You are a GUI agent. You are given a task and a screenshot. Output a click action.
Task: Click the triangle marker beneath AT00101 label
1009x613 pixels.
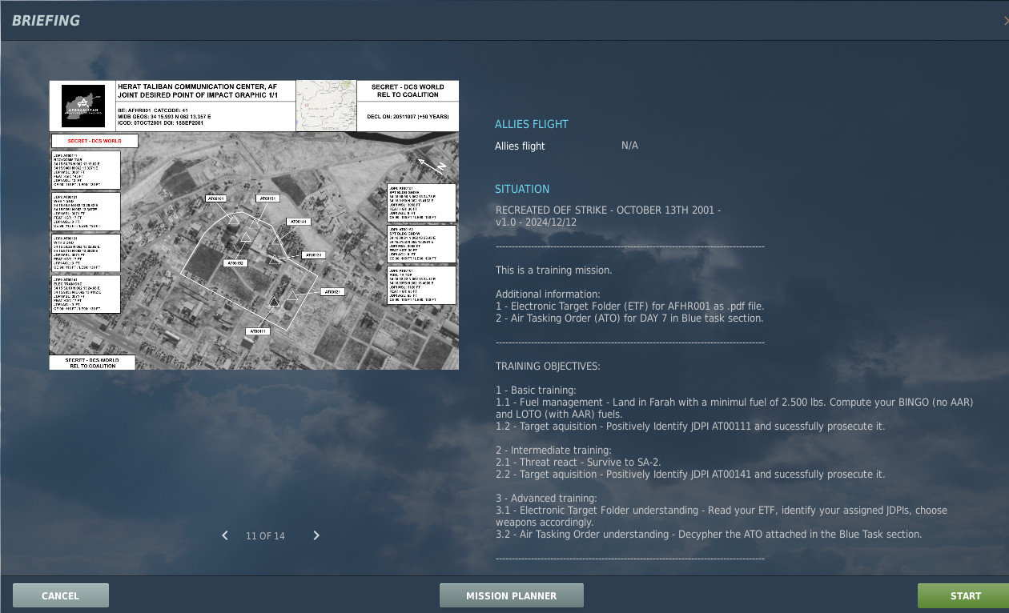coord(234,218)
